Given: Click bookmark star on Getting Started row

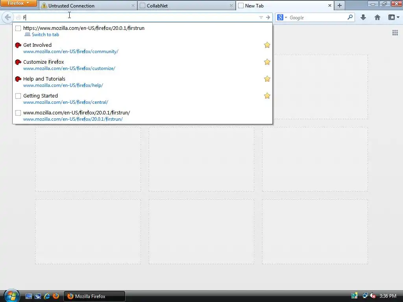Looking at the screenshot, I should (267, 96).
